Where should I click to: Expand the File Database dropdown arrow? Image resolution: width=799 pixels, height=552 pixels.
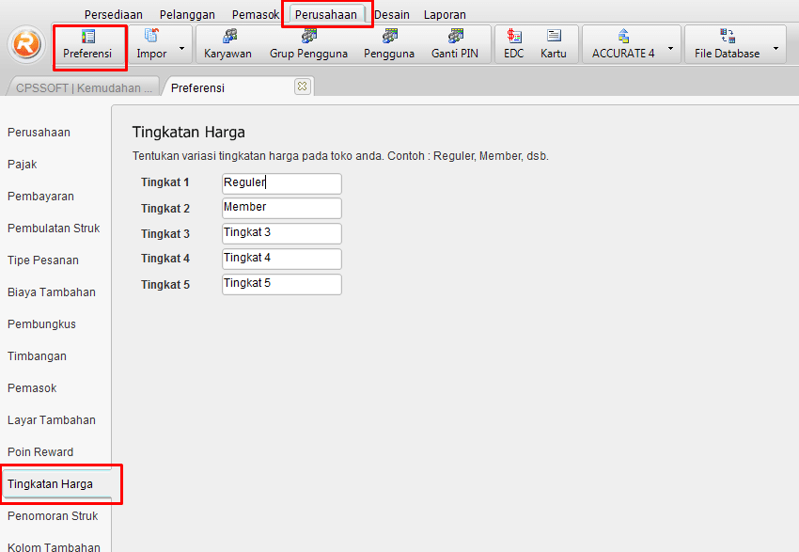point(775,45)
